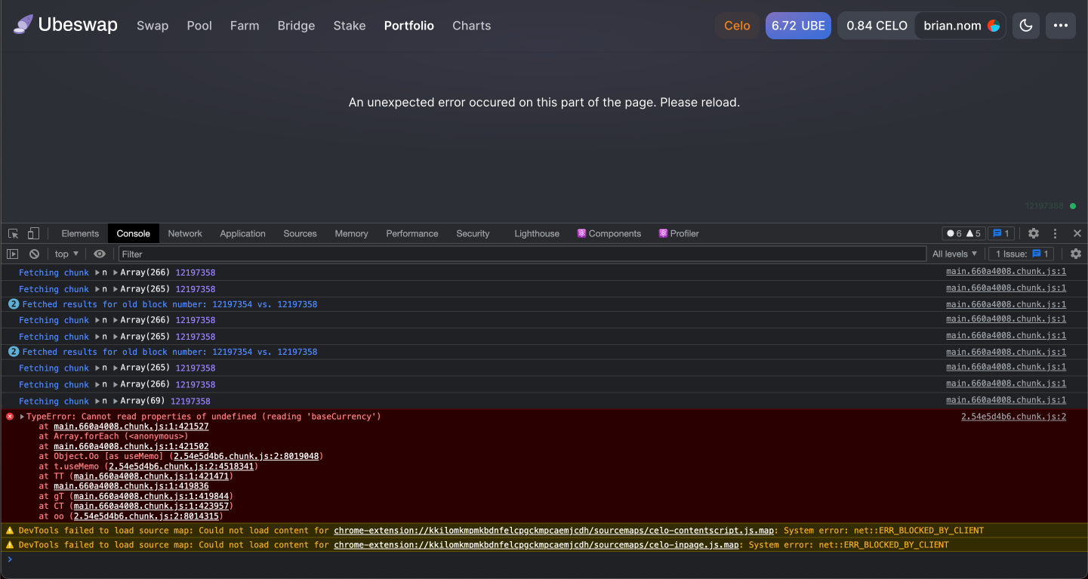Toggle device toolbar in DevTools
This screenshot has width=1088, height=579.
coord(34,233)
